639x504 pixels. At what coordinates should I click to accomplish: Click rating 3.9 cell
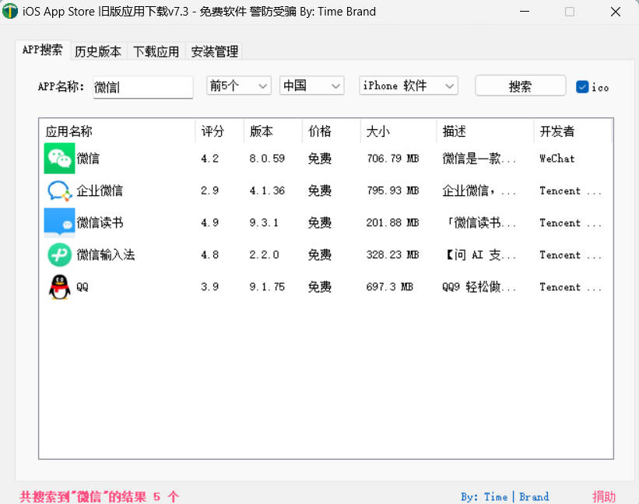pyautogui.click(x=210, y=287)
